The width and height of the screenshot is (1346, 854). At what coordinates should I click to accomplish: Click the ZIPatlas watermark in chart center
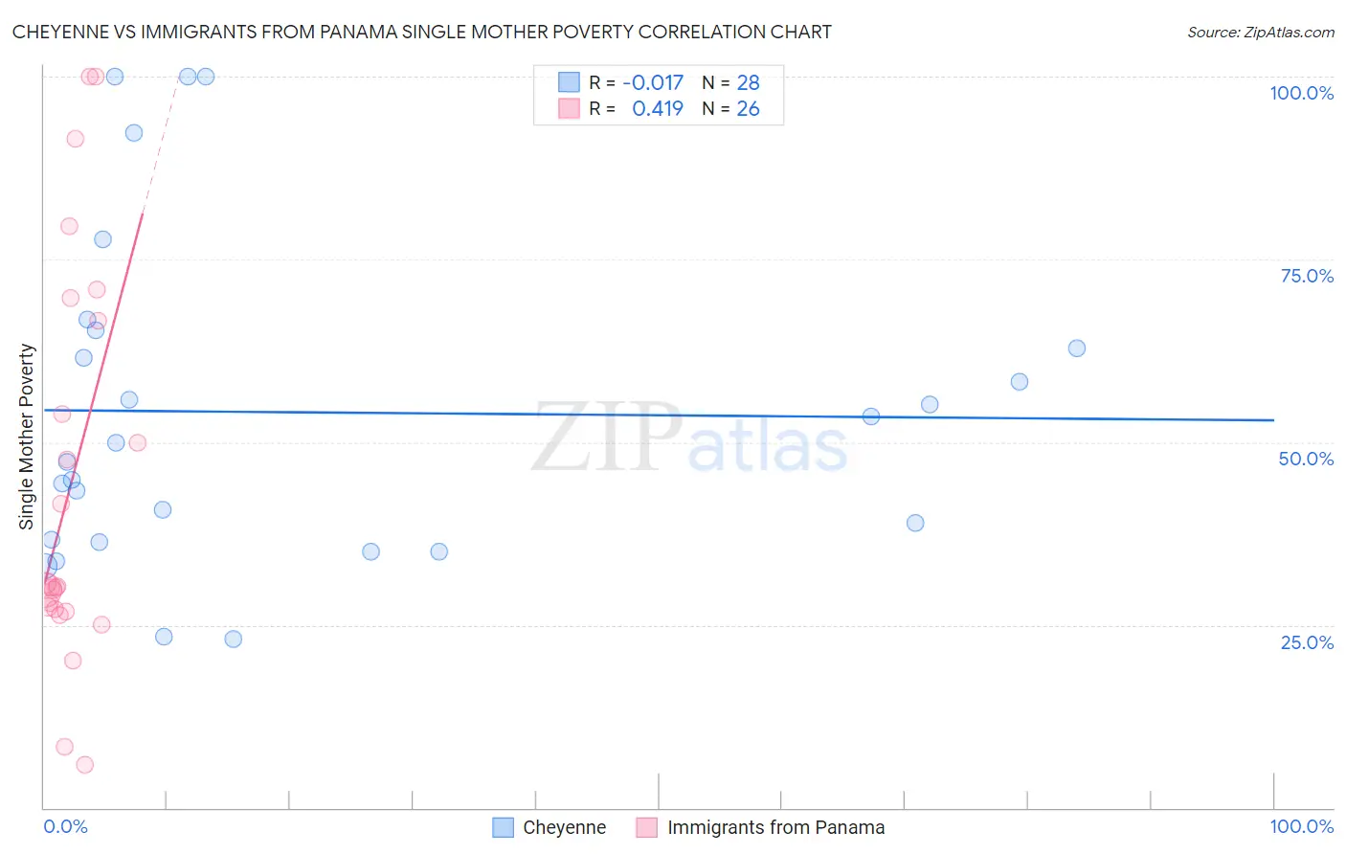tap(689, 439)
